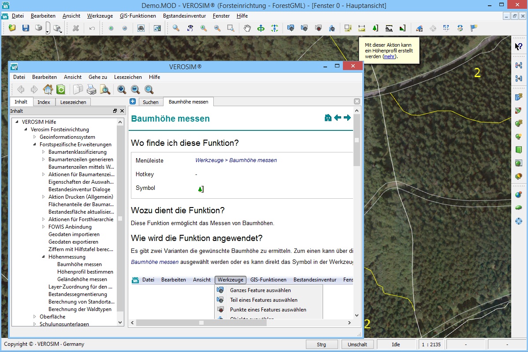Expand the FOWIS Anbindung node
528x352 pixels.
tap(43, 227)
